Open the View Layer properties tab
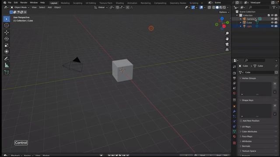Viewport: 280px width, 157px height. [x=234, y=83]
